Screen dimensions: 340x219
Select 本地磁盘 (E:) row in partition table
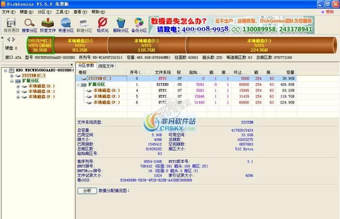(x=186, y=96)
